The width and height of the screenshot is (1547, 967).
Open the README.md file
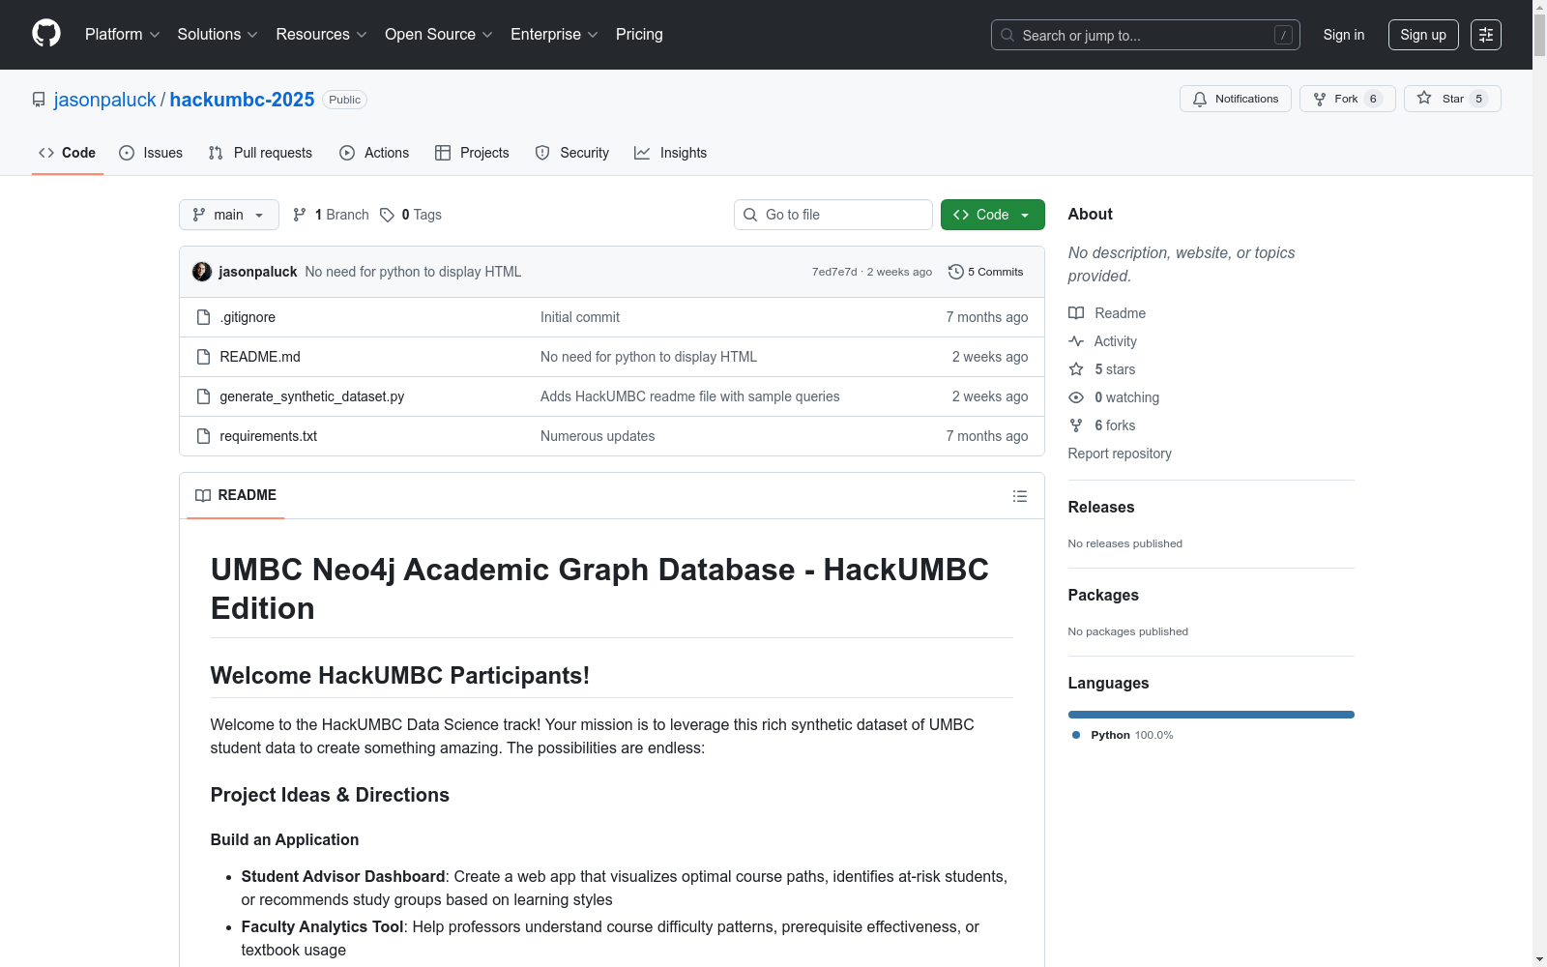coord(260,357)
